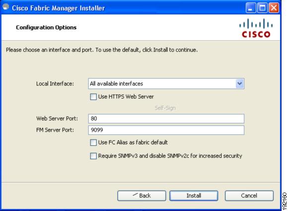Click the Cisco logo in the header
This screenshot has width=288, height=211.
point(256,28)
